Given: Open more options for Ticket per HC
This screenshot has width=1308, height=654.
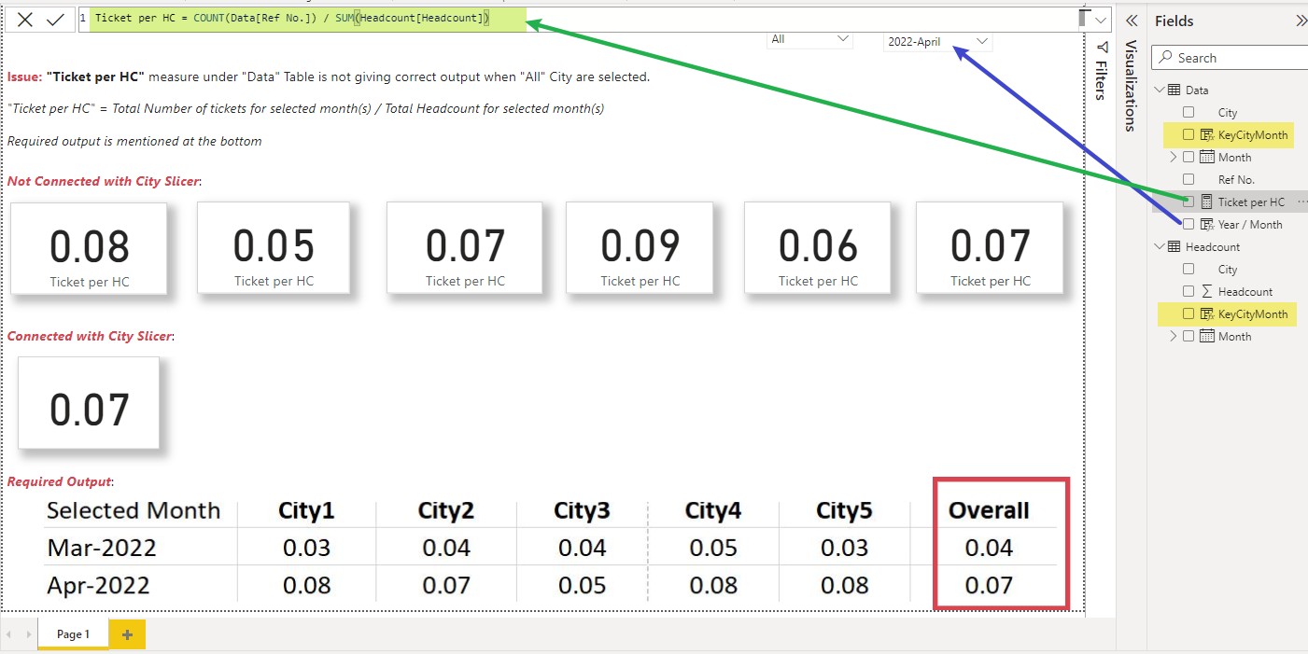Looking at the screenshot, I should (x=1302, y=202).
